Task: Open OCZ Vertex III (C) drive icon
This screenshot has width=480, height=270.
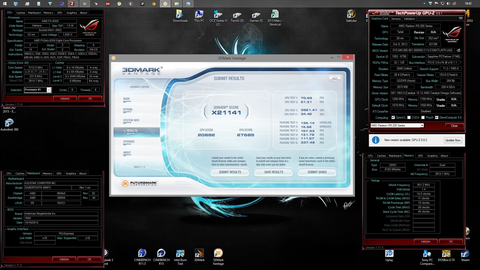Action: (x=218, y=18)
